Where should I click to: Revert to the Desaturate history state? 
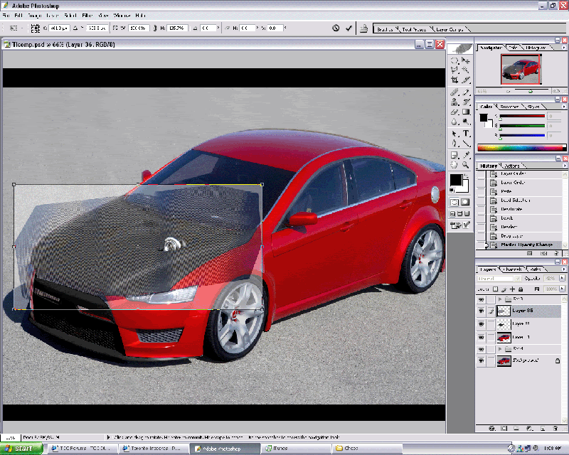pos(512,210)
